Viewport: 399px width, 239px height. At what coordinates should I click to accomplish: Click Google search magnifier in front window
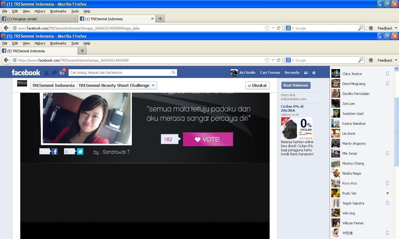pos(361,60)
